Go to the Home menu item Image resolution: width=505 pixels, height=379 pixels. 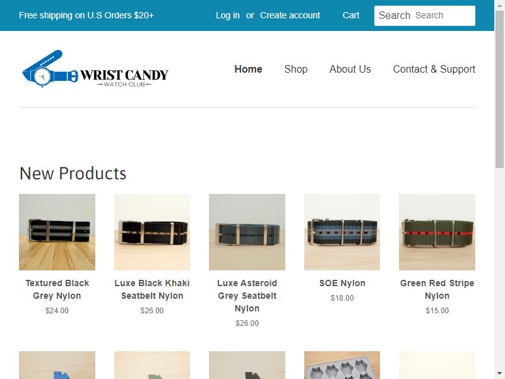248,69
